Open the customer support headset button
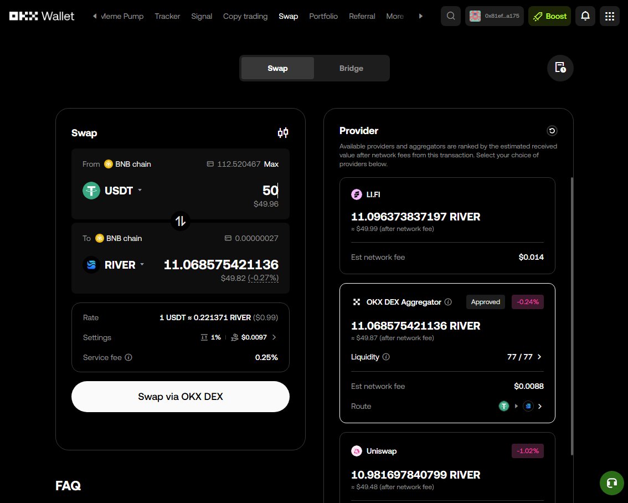This screenshot has height=503, width=628. click(611, 483)
